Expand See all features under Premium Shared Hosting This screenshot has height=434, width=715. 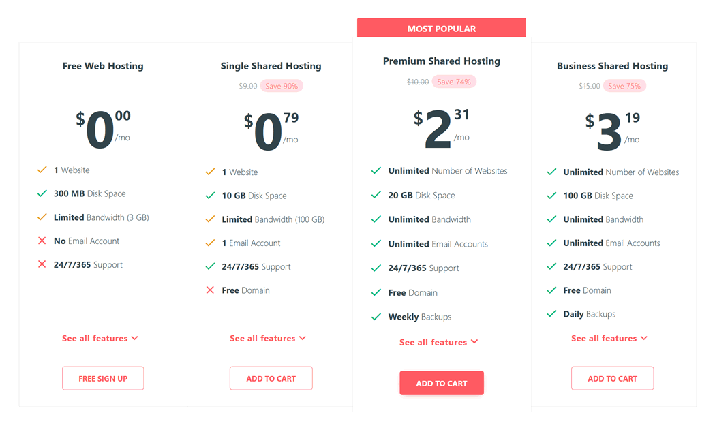pyautogui.click(x=439, y=343)
